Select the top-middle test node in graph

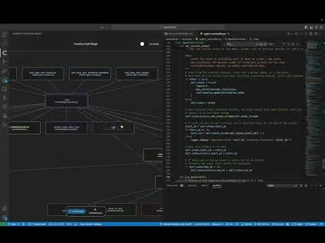(x=90, y=74)
